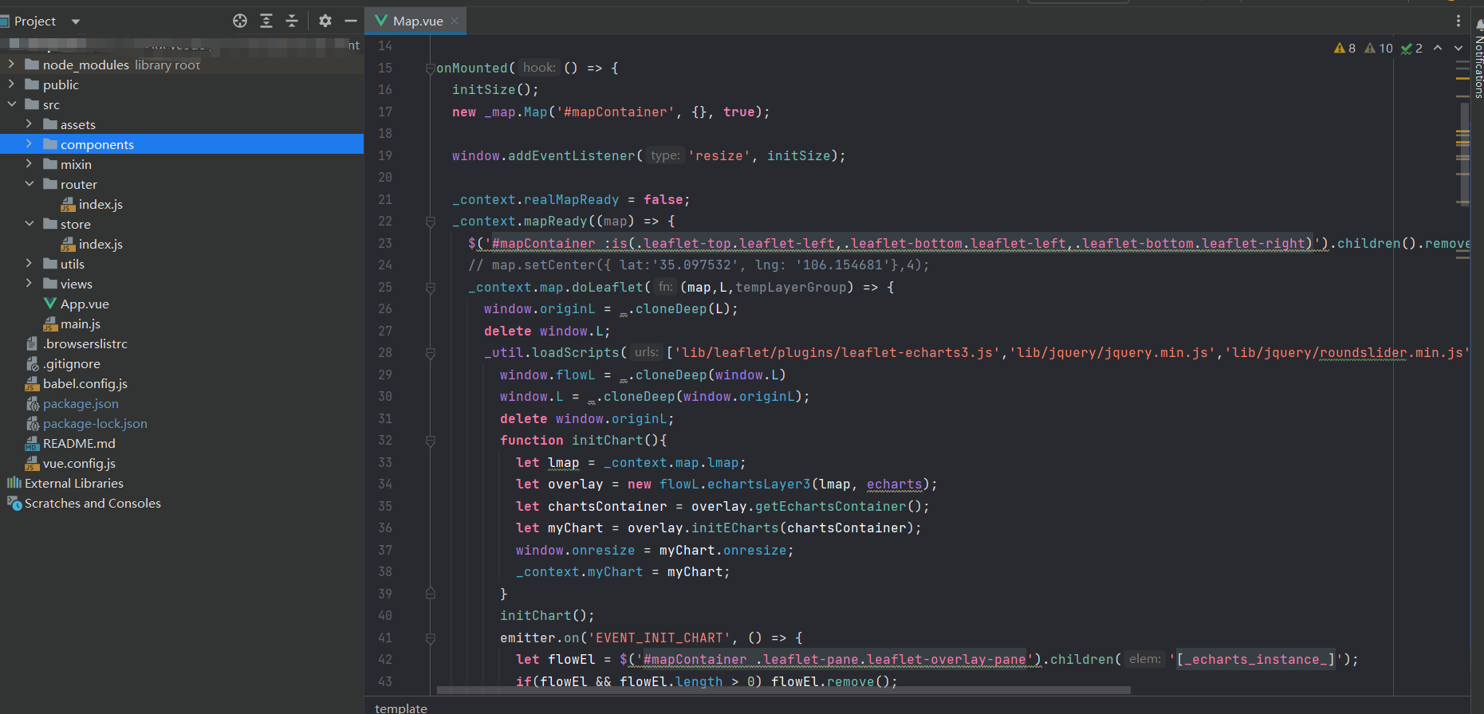Screen dimensions: 1484x714
Task: Click 'initChart();' call on line 40
Action: click(547, 616)
